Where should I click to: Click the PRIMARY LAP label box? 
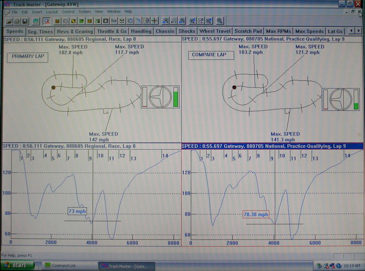coord(27,57)
